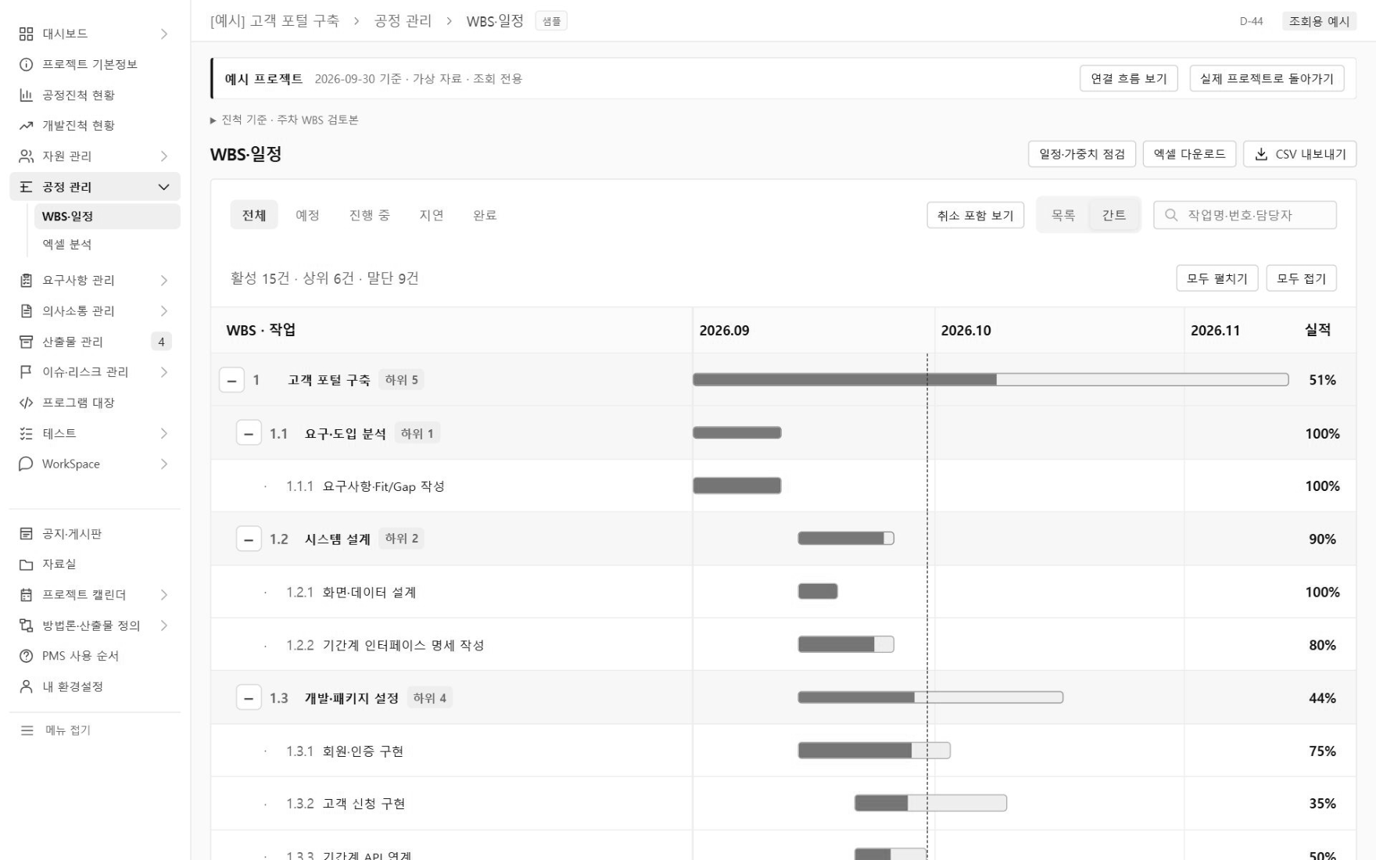Toggle 취소 포함 보기

[975, 215]
